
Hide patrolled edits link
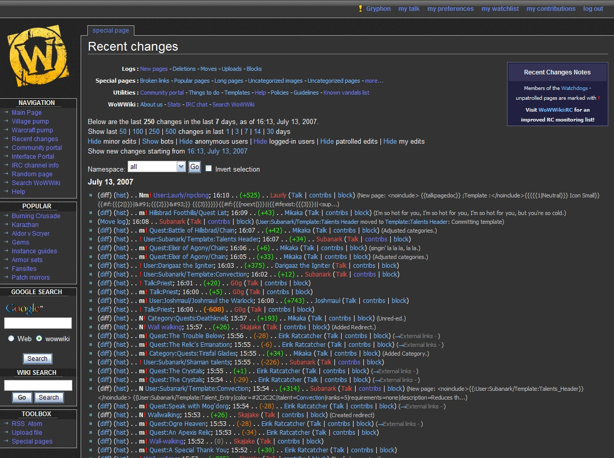(x=327, y=142)
